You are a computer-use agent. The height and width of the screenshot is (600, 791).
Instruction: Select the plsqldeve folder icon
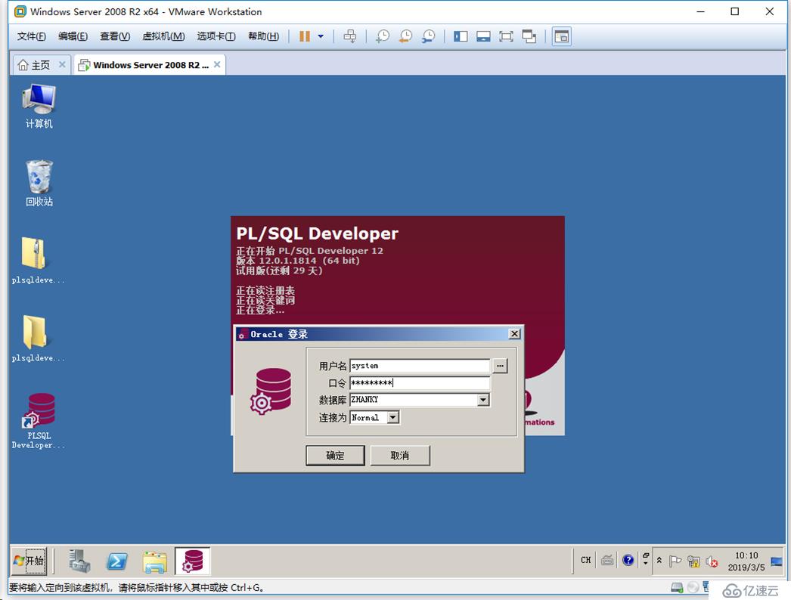tap(39, 339)
